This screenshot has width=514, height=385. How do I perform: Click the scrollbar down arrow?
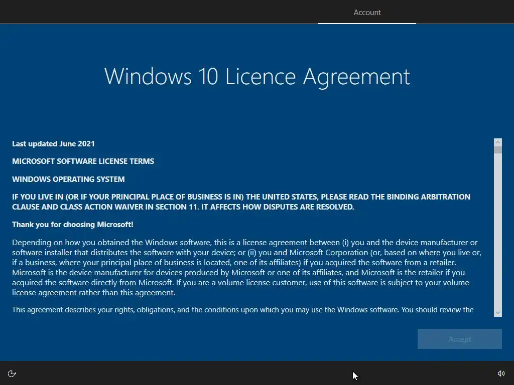[498, 313]
